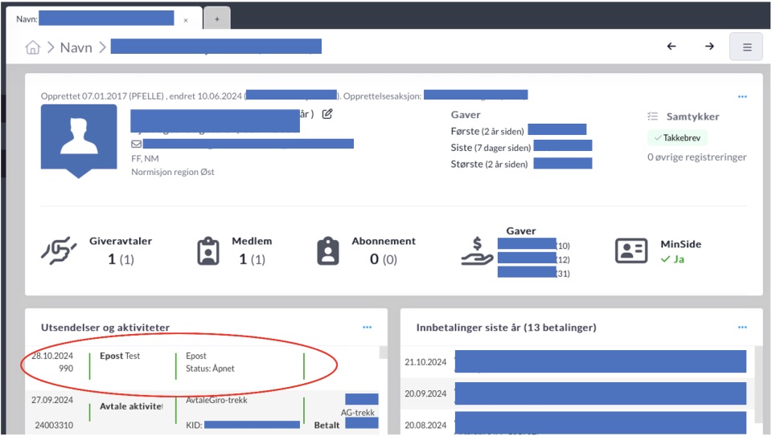Navigate forward with the right arrow
The height and width of the screenshot is (436, 772).
[709, 47]
